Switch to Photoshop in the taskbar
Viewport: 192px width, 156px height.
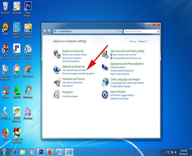[41, 152]
